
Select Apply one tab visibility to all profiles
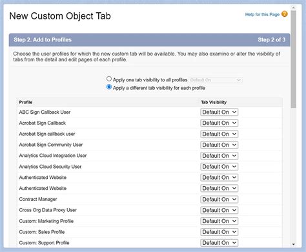point(109,79)
